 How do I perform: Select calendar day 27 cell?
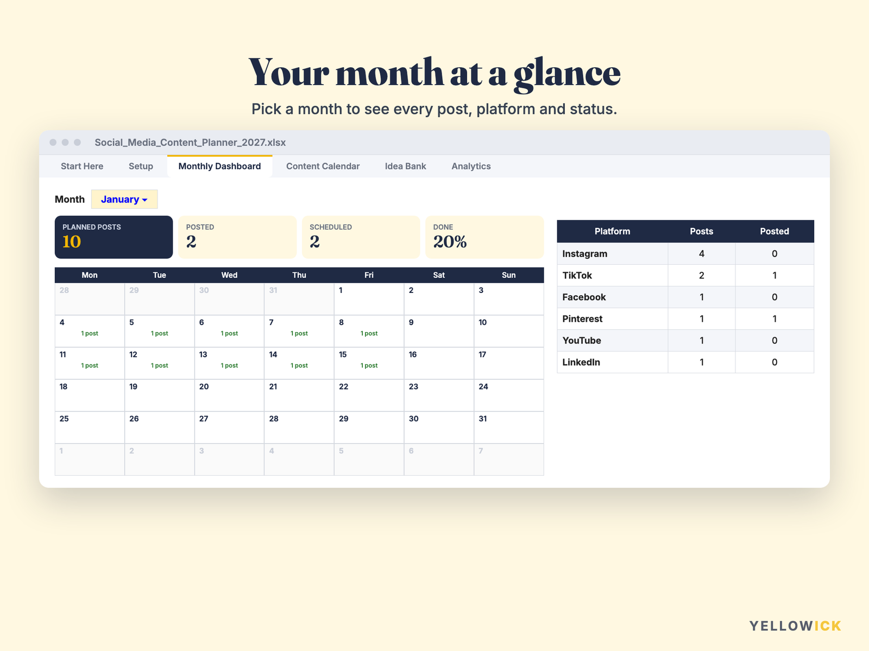pyautogui.click(x=229, y=427)
